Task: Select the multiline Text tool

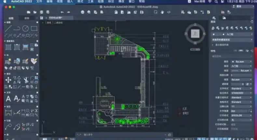Action: tap(8, 98)
